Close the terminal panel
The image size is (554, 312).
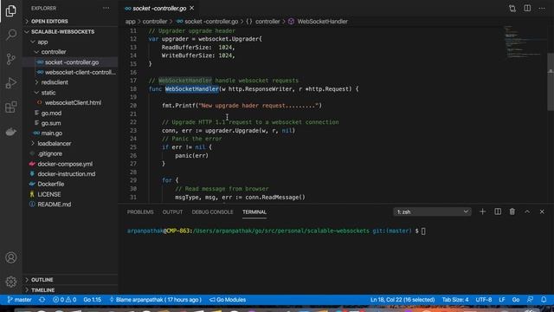coord(542,211)
